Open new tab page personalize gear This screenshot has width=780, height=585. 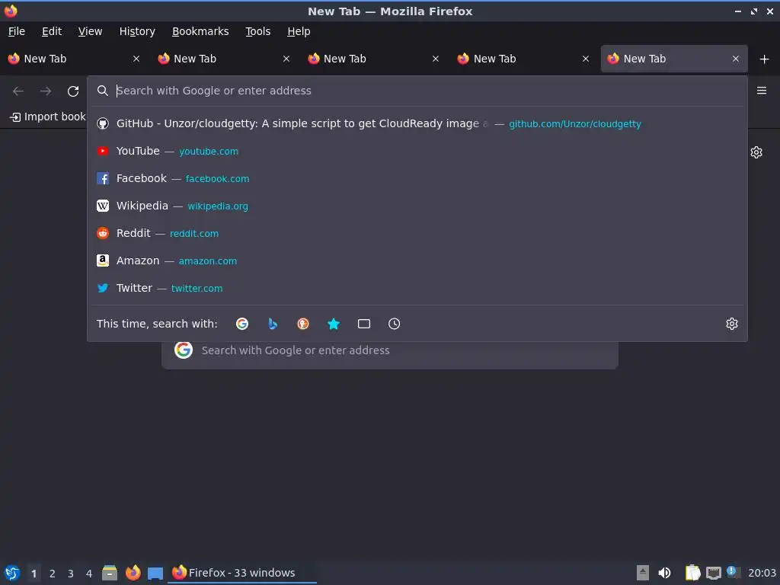756,152
